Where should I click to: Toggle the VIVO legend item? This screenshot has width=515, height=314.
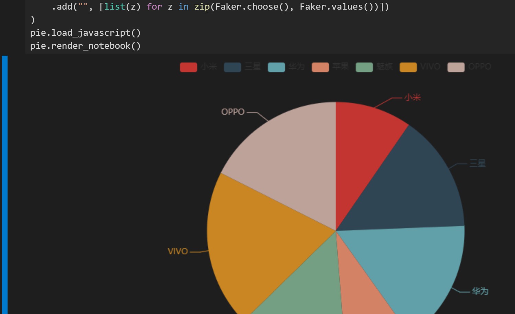tap(430, 67)
